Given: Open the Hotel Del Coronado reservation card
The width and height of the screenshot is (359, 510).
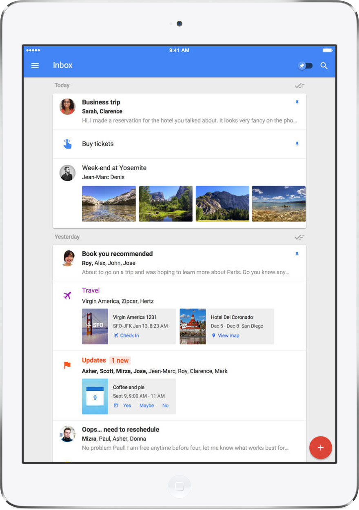Looking at the screenshot, I should pos(227,326).
